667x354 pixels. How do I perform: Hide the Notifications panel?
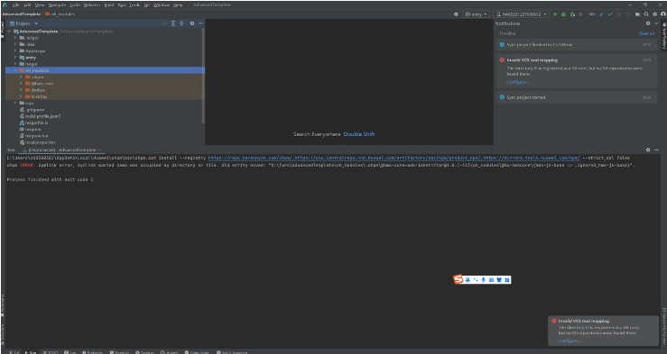(x=656, y=23)
